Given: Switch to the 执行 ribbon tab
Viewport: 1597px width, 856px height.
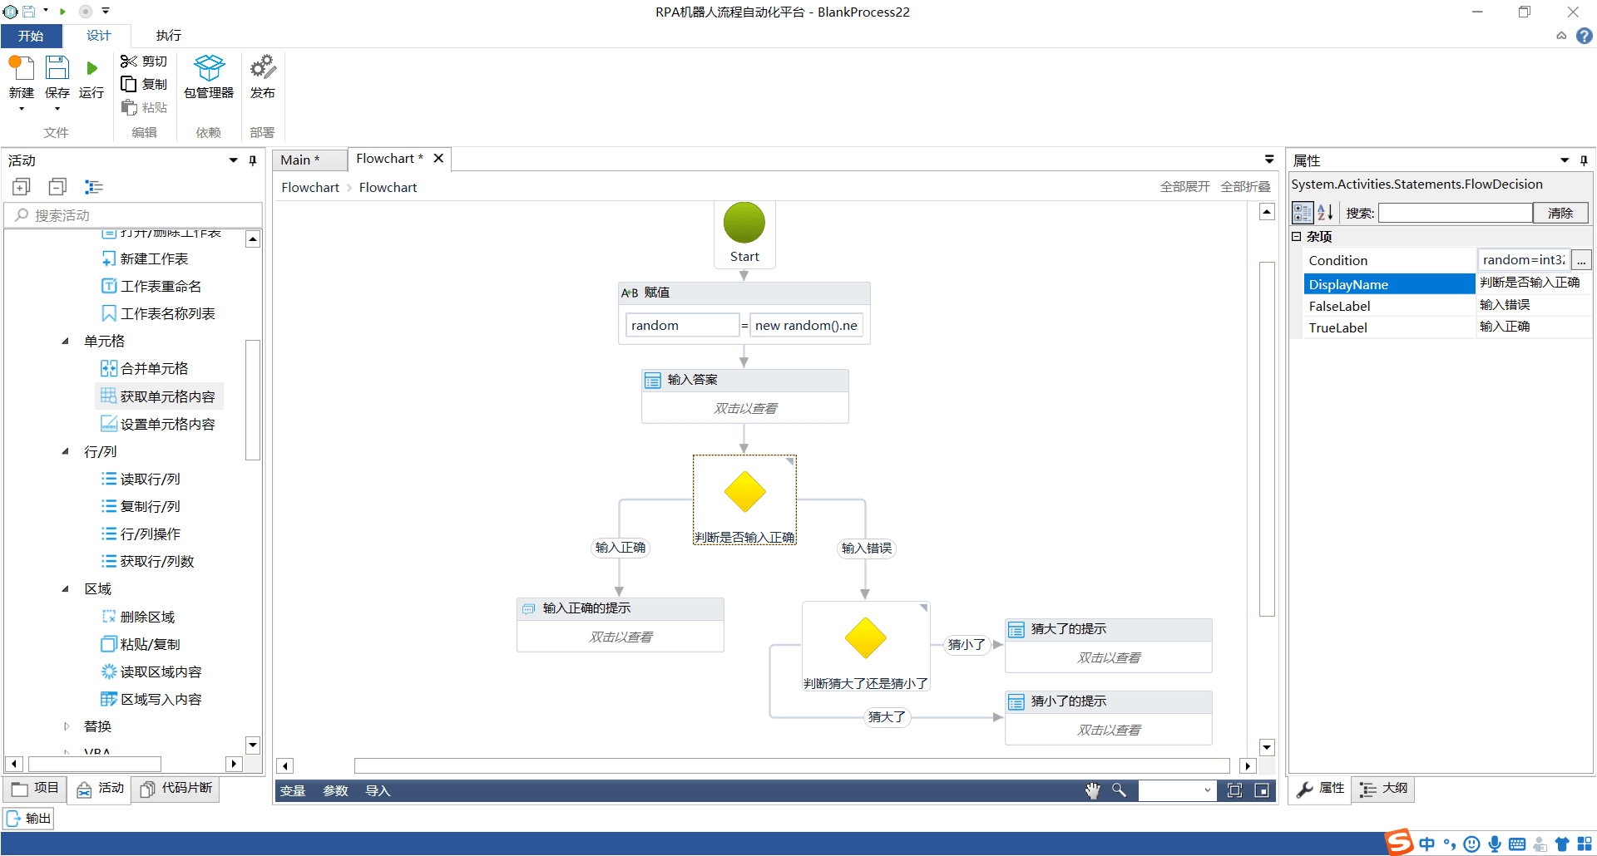Looking at the screenshot, I should coord(168,36).
